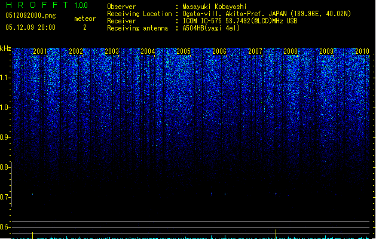
Task: Click the ICOM IC-575 53.7492 MHz text
Action: [x=240, y=21]
